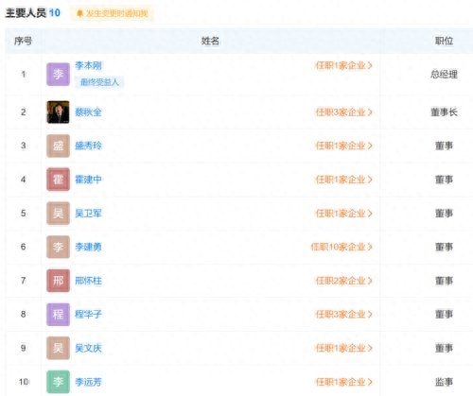Viewport: 473px width, 396px height.
Task: Click the blue count 10 beside 主要人员
Action: point(55,13)
